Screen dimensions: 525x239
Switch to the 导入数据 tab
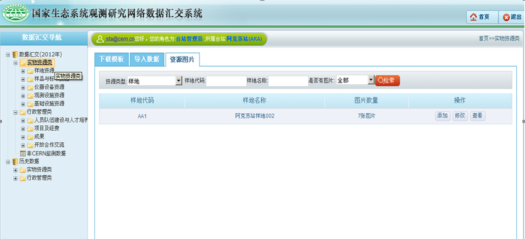point(147,60)
